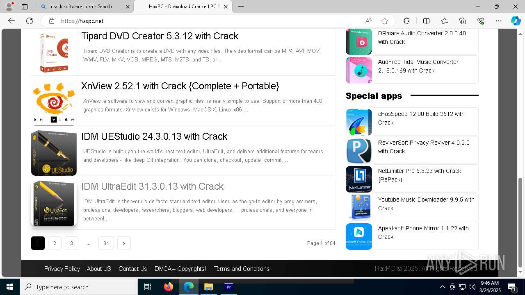
Task: Open Youtube Music Downloader 9.9.5 link
Action: point(426,204)
